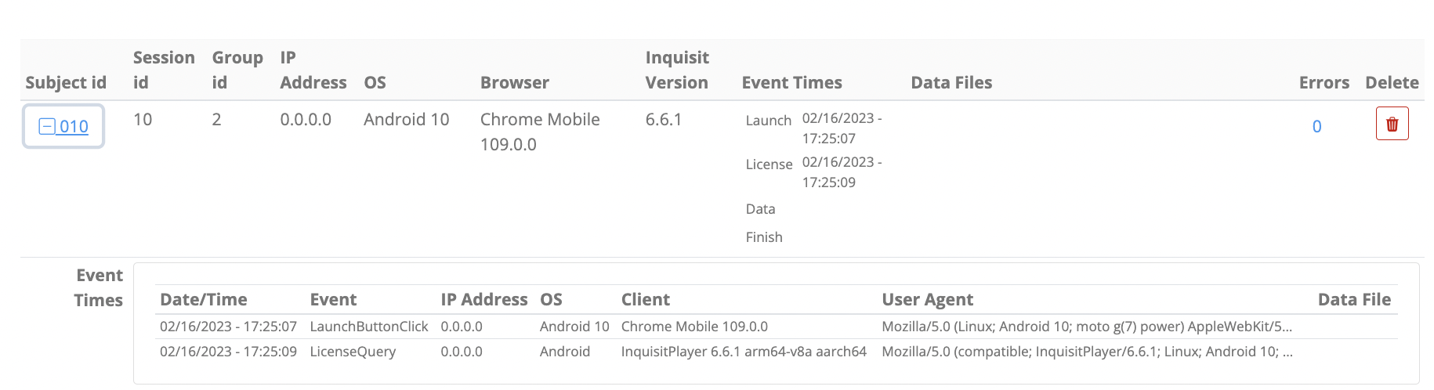Select the Errors column header

[x=1324, y=82]
